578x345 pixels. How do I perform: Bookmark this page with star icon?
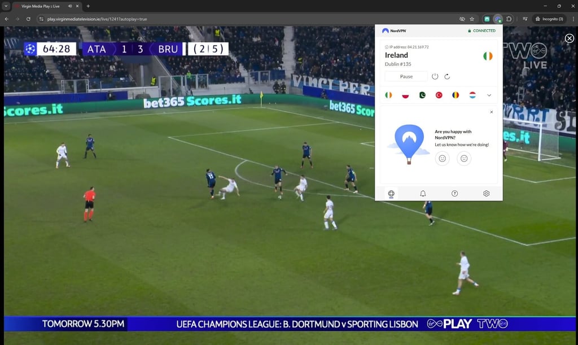coord(472,19)
